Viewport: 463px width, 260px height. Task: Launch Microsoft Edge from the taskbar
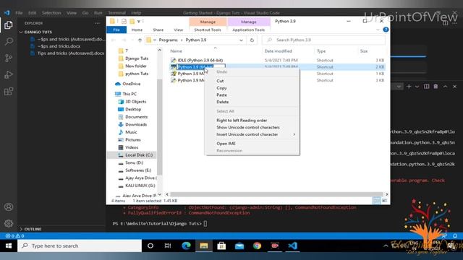click(186, 246)
